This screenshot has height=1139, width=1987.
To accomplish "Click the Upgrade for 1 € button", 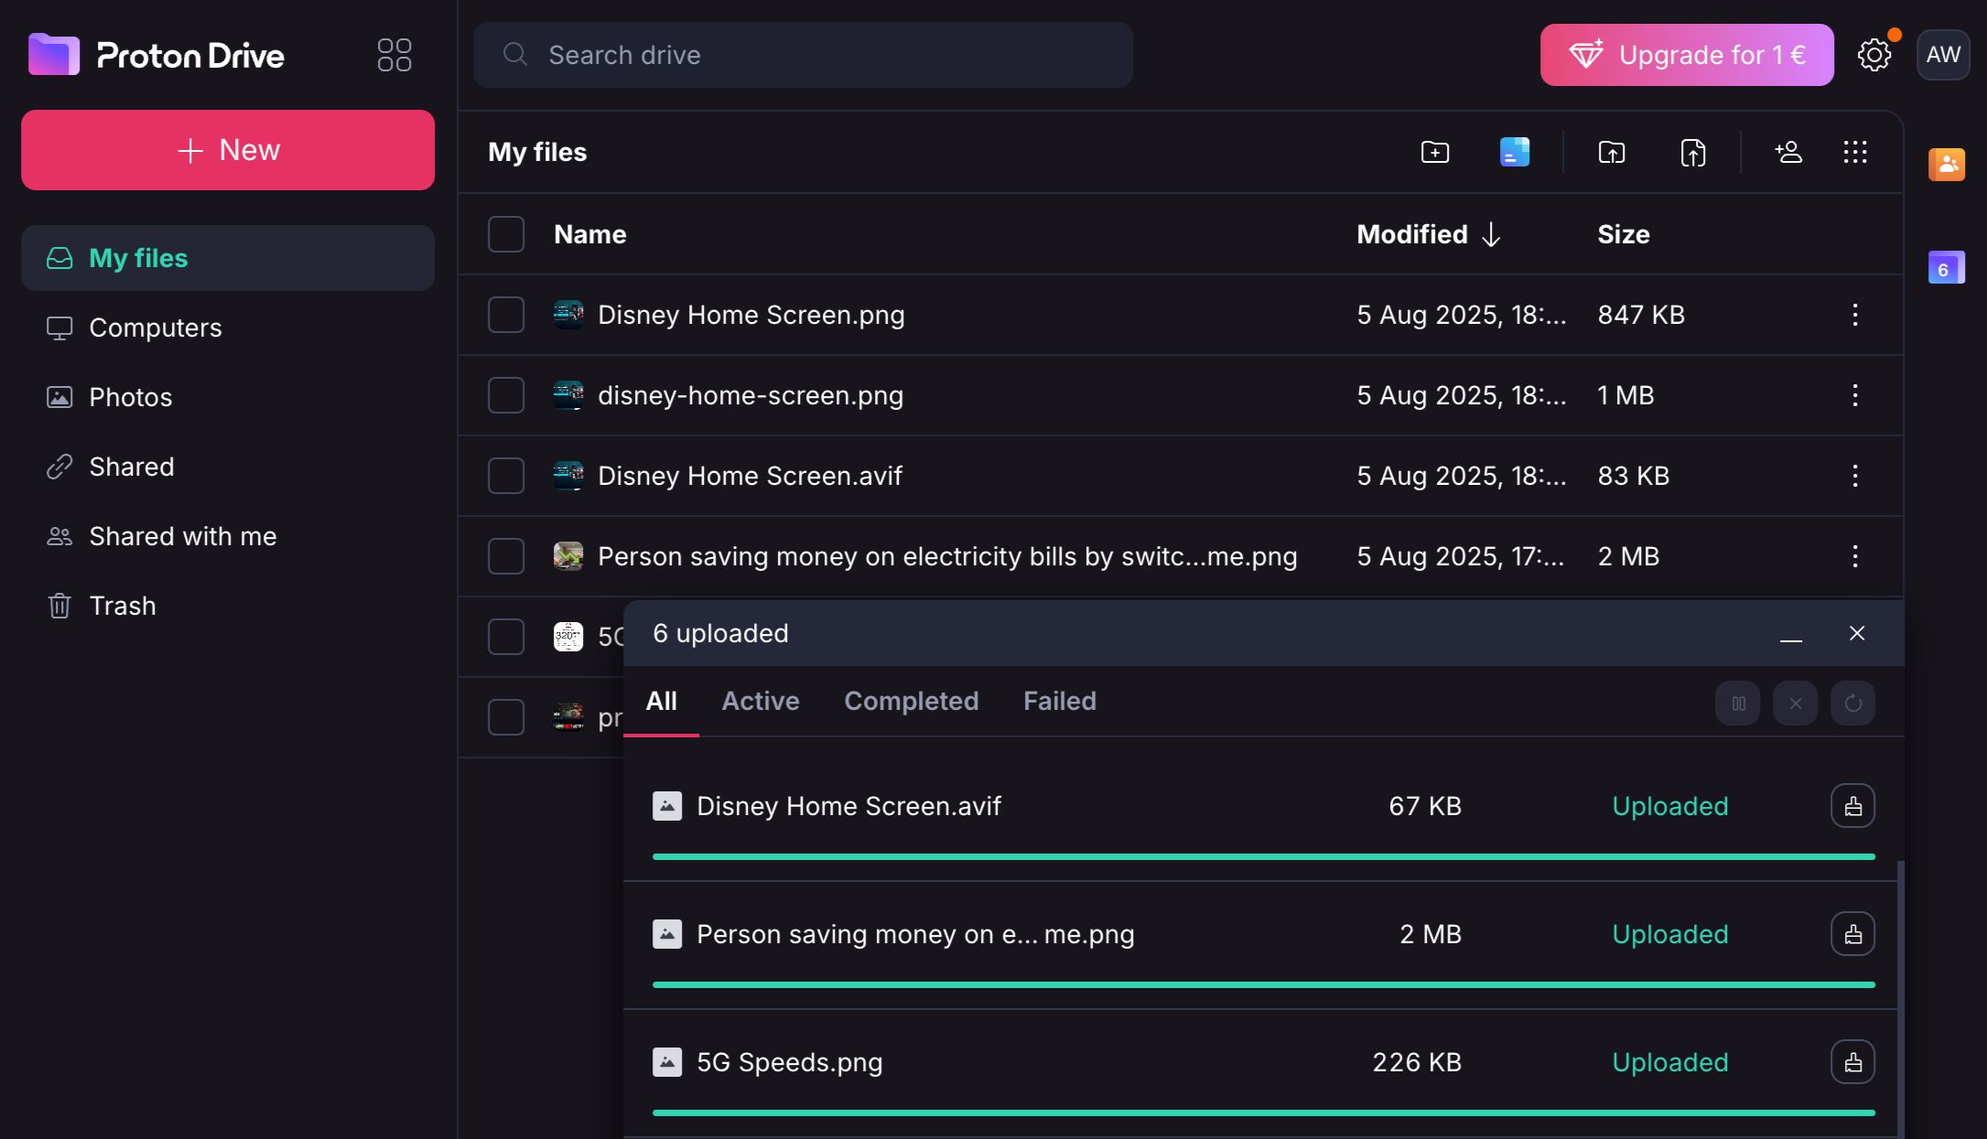I will pyautogui.click(x=1686, y=55).
